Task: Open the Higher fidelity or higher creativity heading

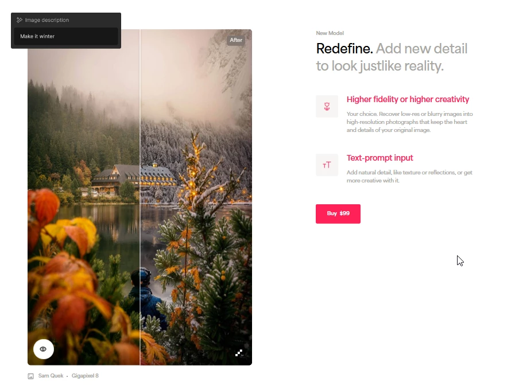Action: point(408,99)
